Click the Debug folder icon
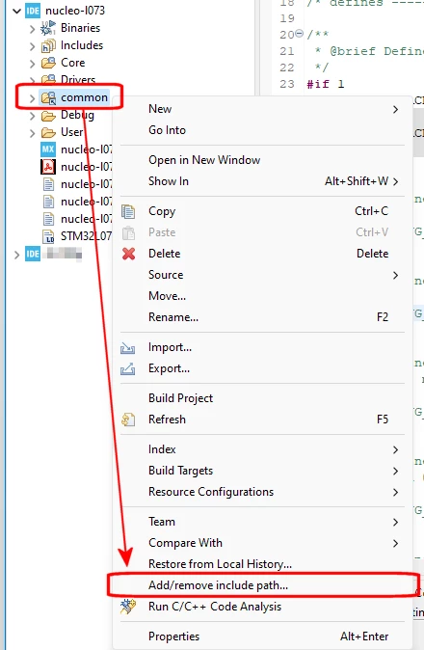Image resolution: width=424 pixels, height=650 pixels. pos(48,115)
